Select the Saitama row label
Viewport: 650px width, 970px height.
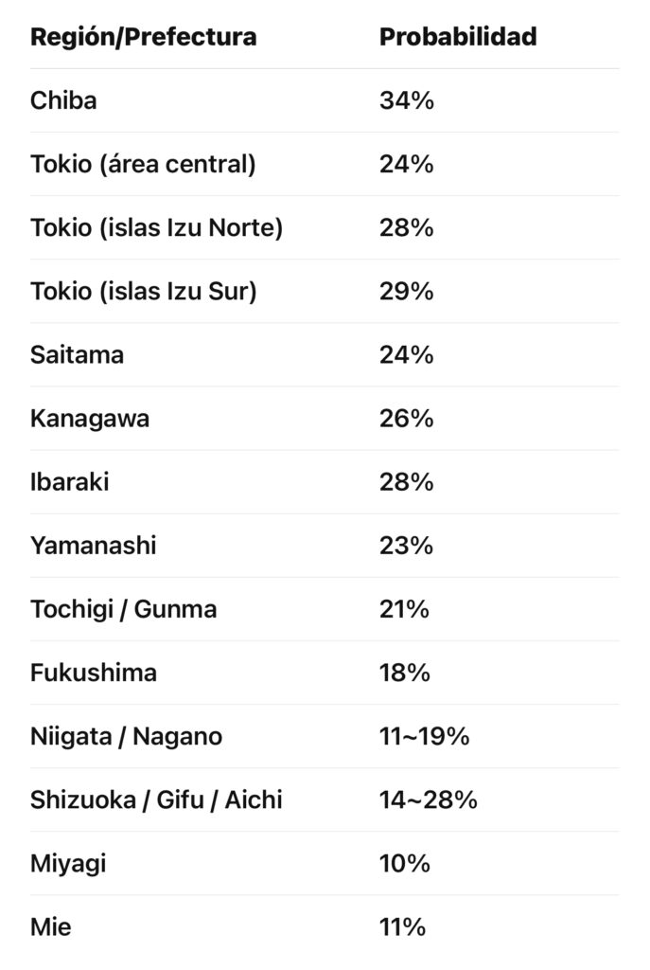click(x=77, y=354)
